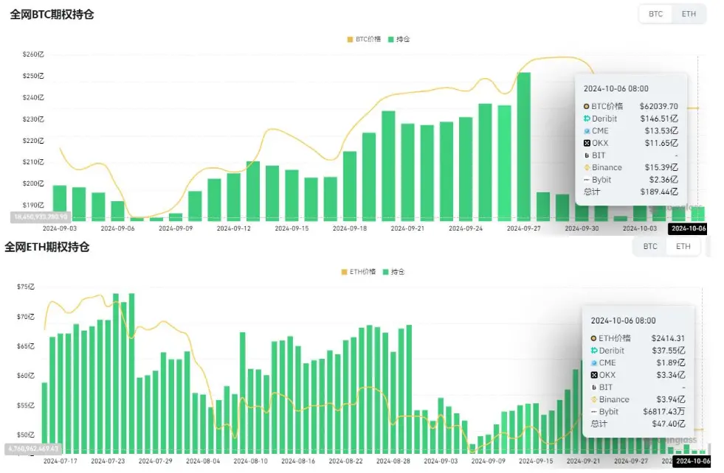Click the BTC button in the top-right switcher
The height and width of the screenshot is (473, 724).
(x=655, y=13)
